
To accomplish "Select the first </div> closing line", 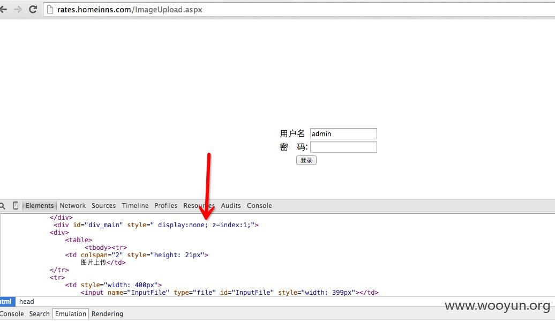I will point(61,218).
